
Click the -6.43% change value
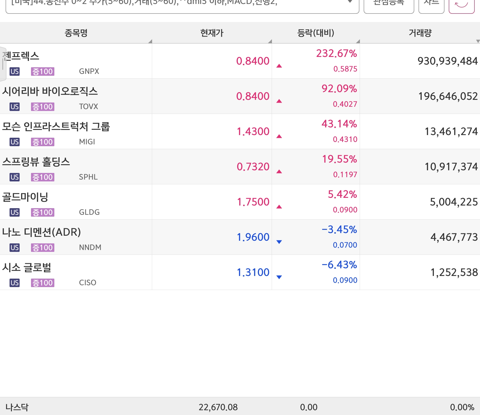339,265
